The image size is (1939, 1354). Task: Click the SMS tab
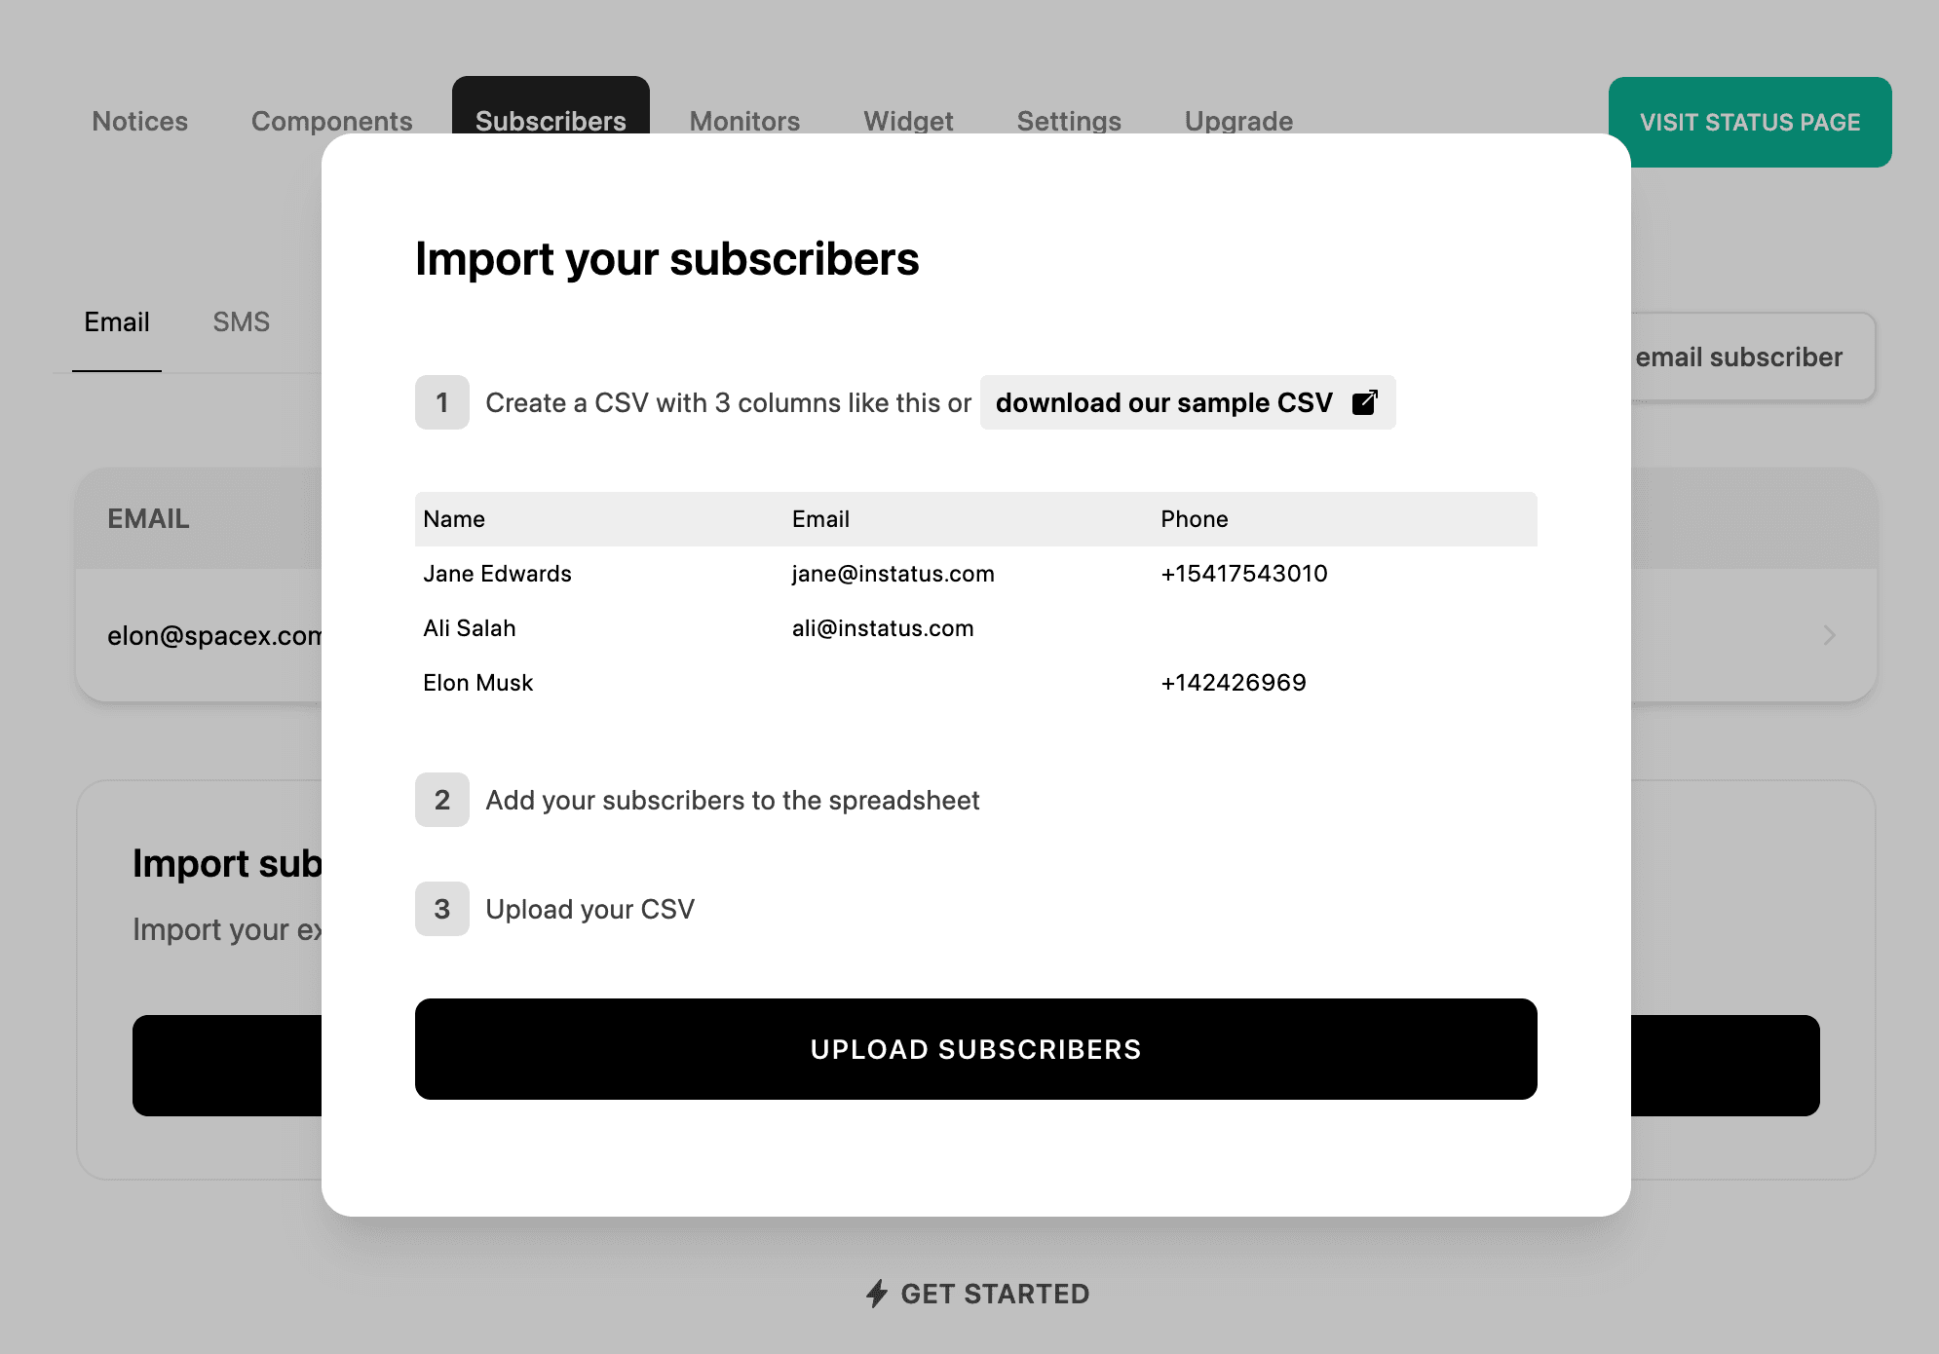[x=239, y=322]
